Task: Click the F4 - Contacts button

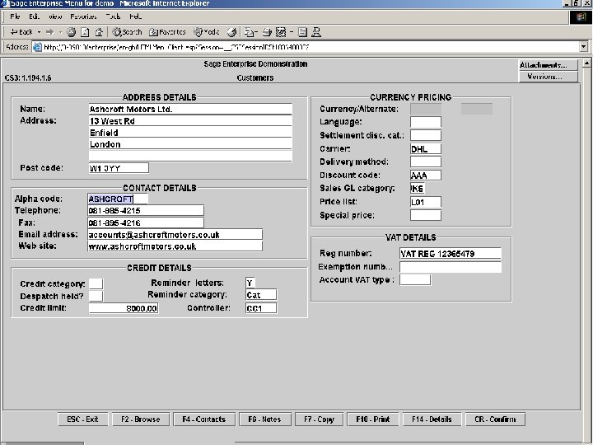Action: 204,419
